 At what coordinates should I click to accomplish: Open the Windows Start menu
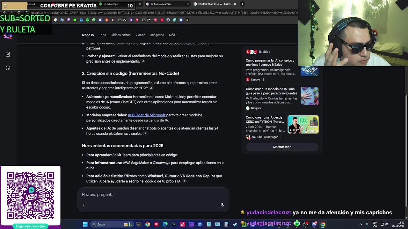85,224
